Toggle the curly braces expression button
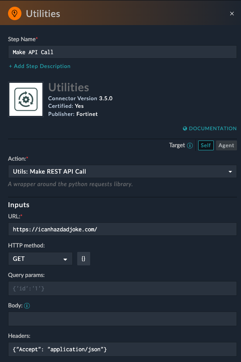The width and height of the screenshot is (241, 362). 83,259
